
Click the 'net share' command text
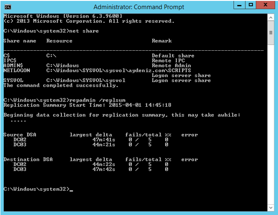point(84,31)
